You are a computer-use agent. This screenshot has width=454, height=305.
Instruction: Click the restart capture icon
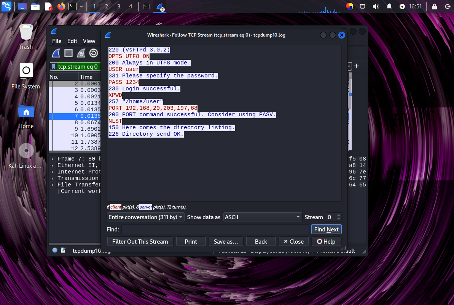[81, 53]
